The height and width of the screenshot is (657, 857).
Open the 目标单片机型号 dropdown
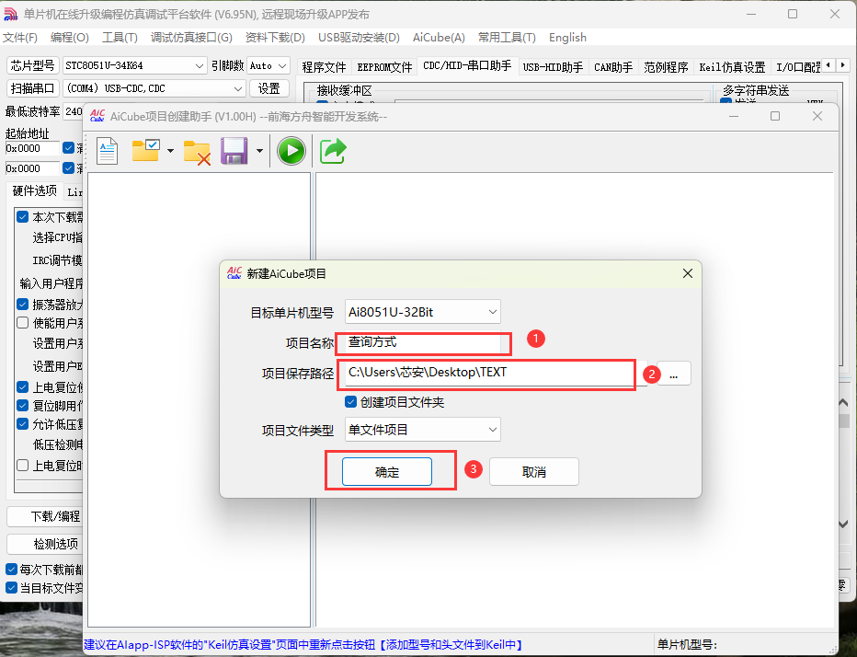coord(422,312)
